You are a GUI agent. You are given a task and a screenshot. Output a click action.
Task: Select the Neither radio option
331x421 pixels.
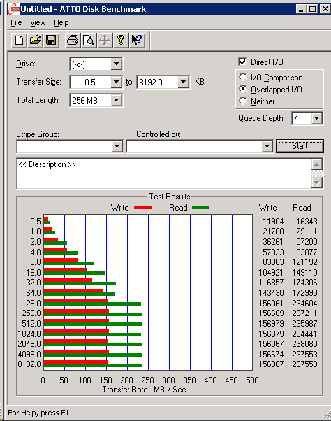(243, 101)
